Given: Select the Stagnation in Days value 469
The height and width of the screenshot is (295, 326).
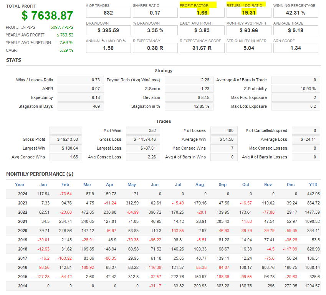Looking at the screenshot, I should 81,106.
